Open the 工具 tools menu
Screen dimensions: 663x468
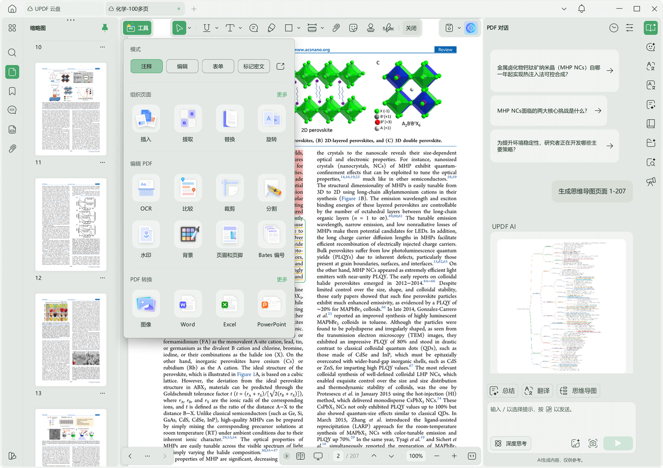[x=137, y=28]
